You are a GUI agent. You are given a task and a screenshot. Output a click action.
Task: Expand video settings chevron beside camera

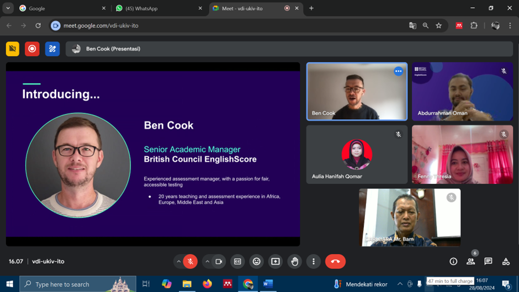coord(207,262)
